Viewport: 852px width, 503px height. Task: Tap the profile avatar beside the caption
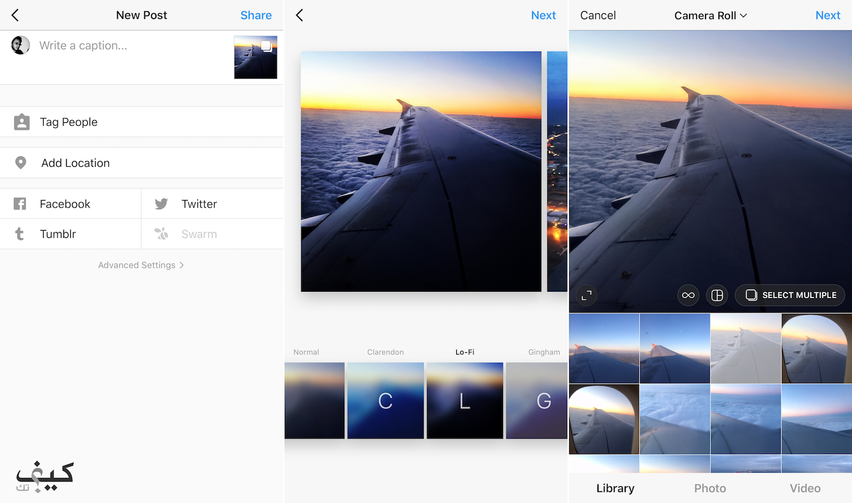click(x=20, y=45)
